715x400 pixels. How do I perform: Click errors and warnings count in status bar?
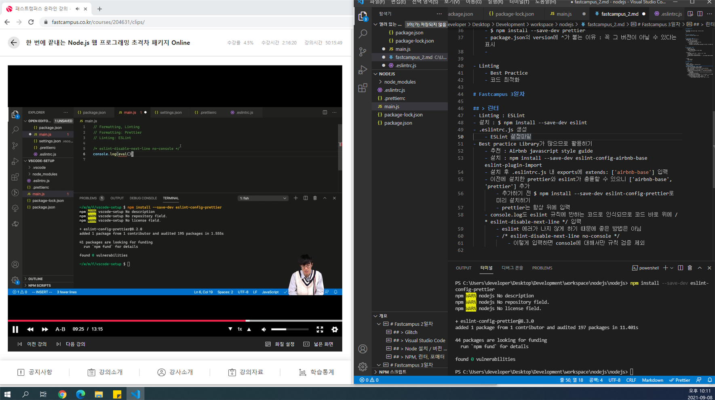pyautogui.click(x=369, y=380)
